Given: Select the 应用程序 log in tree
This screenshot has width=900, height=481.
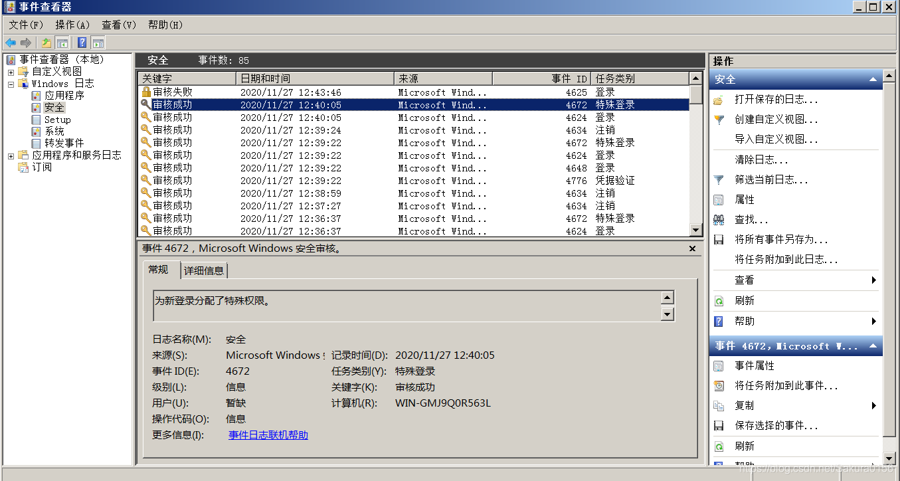Looking at the screenshot, I should click(64, 96).
